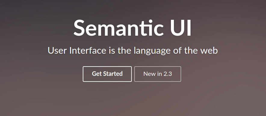Click the UI letters in the heading
266x116 pixels.
click(181, 28)
